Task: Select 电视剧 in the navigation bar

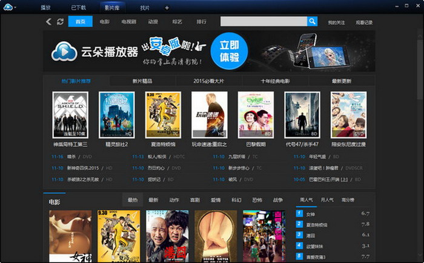Action: [128, 22]
